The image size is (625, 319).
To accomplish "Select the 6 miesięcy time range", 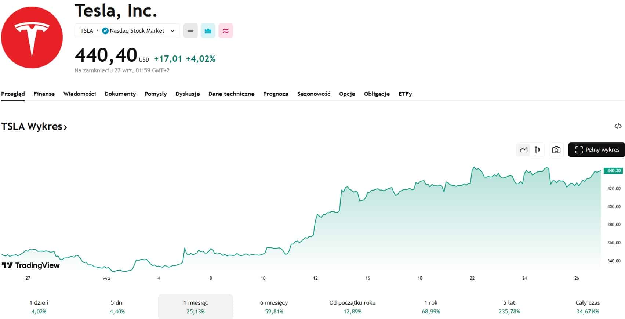I will point(274,307).
